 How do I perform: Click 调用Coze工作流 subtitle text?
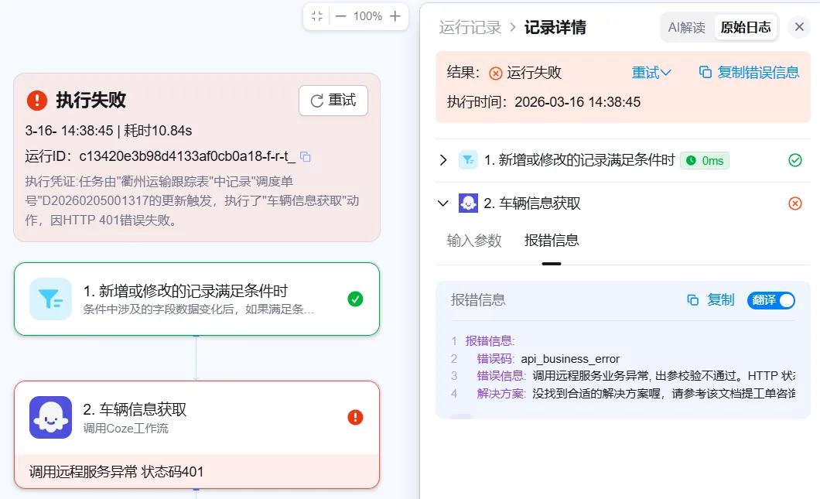coord(125,429)
